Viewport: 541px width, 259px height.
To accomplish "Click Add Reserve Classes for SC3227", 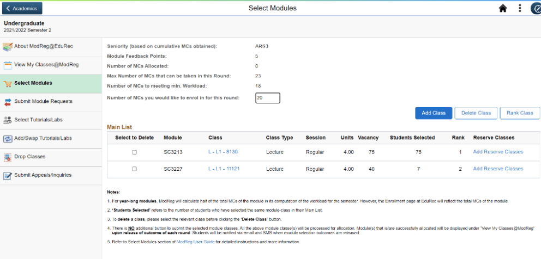I will 498,169.
